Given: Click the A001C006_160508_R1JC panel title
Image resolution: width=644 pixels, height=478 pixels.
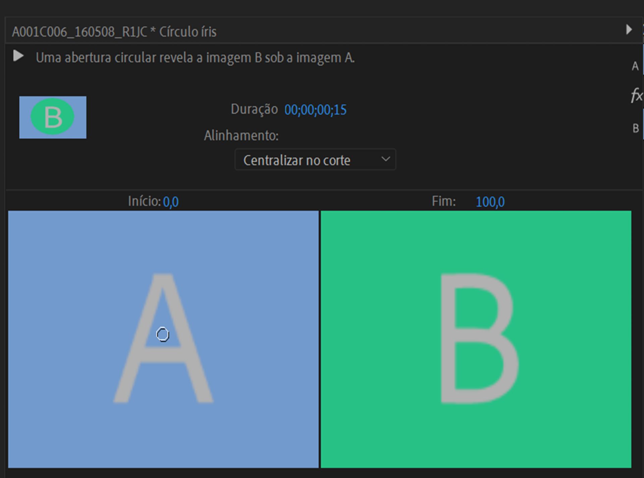Looking at the screenshot, I should pyautogui.click(x=114, y=32).
